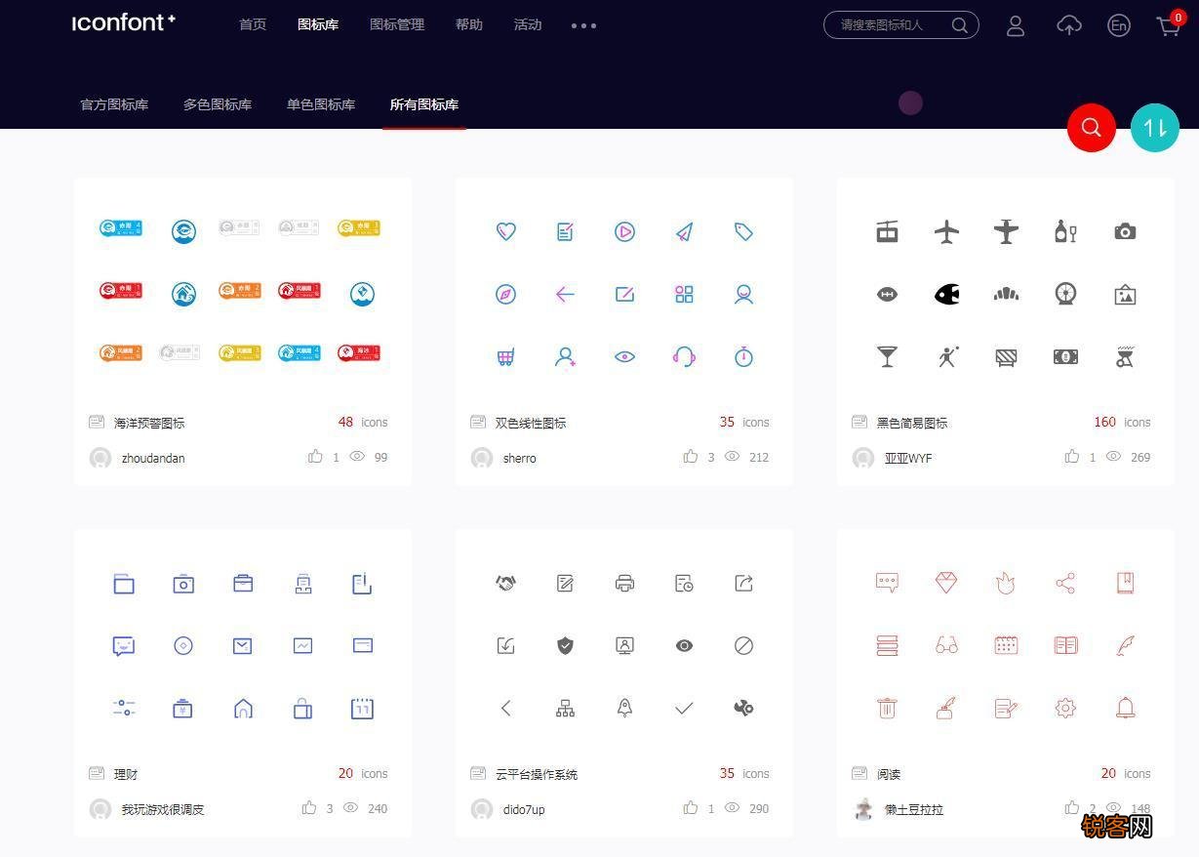Click the cloud upload icon
This screenshot has width=1199, height=857.
point(1069,26)
